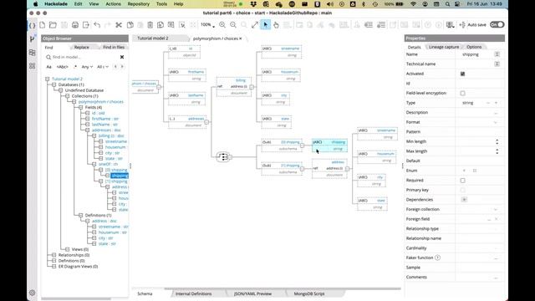The width and height of the screenshot is (535, 301).
Task: Clear the Find in model search
Action: coord(122,57)
